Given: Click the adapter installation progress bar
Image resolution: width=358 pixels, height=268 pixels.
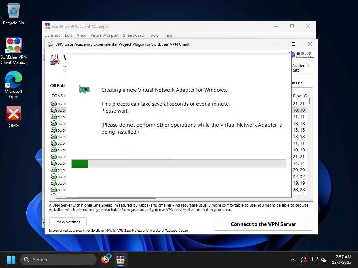Looking at the screenshot, I should point(179,164).
